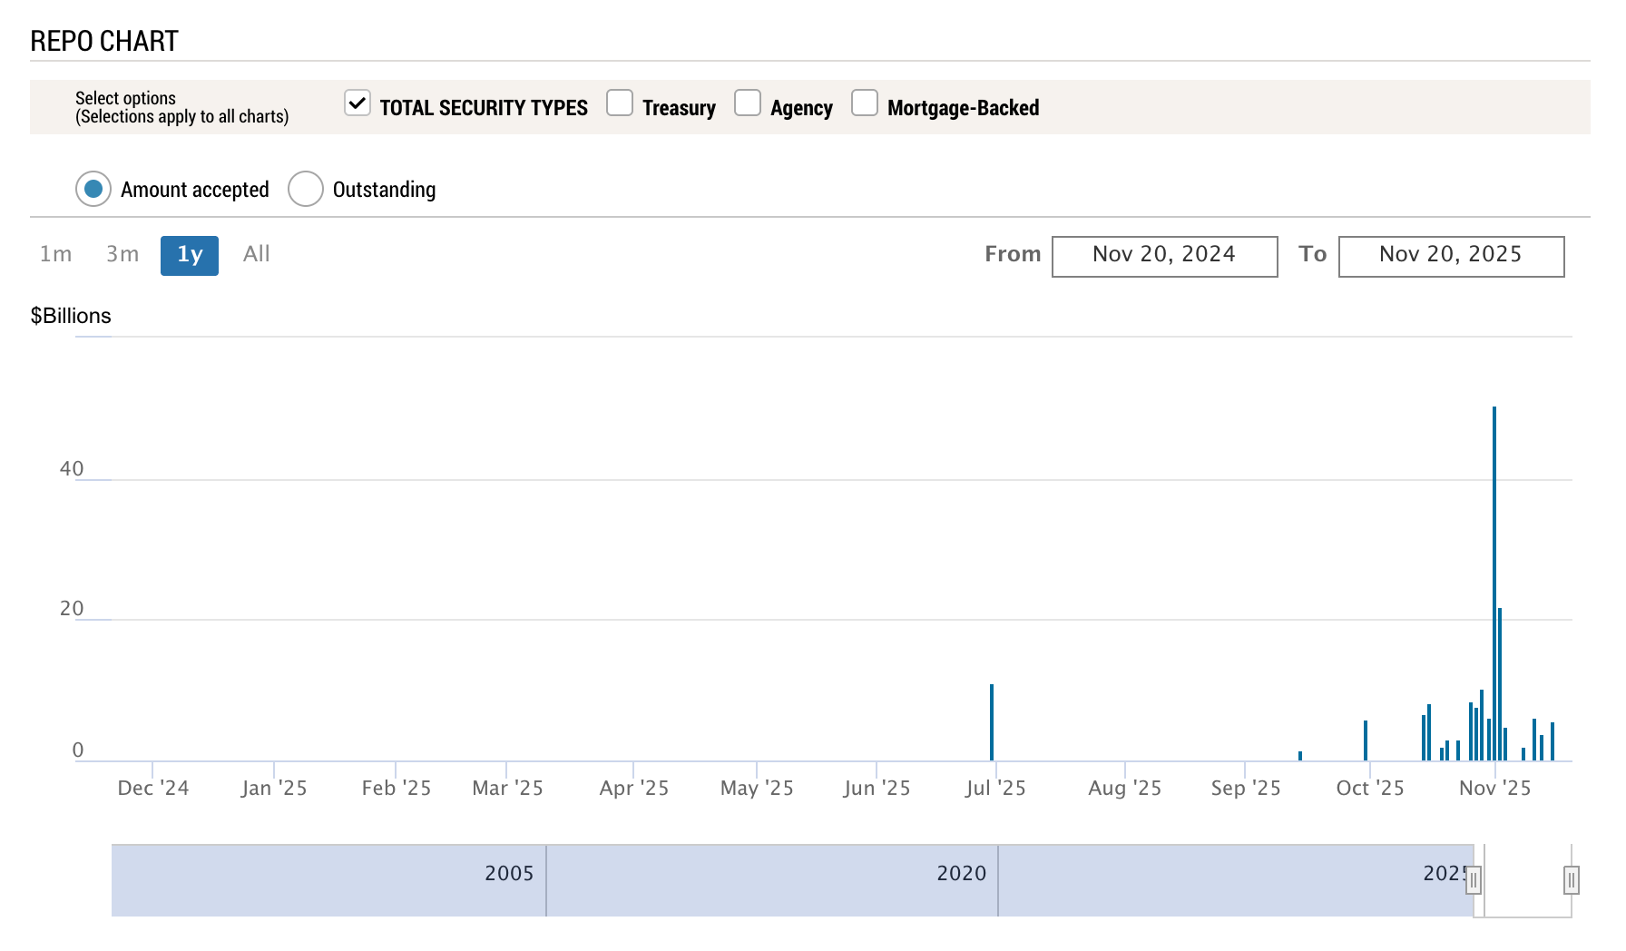Click the REPO CHART heading
The width and height of the screenshot is (1626, 951).
coord(104,41)
